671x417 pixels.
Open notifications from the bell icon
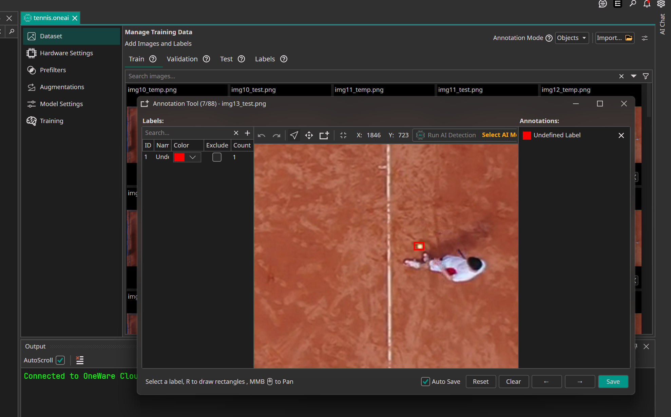pos(647,4)
